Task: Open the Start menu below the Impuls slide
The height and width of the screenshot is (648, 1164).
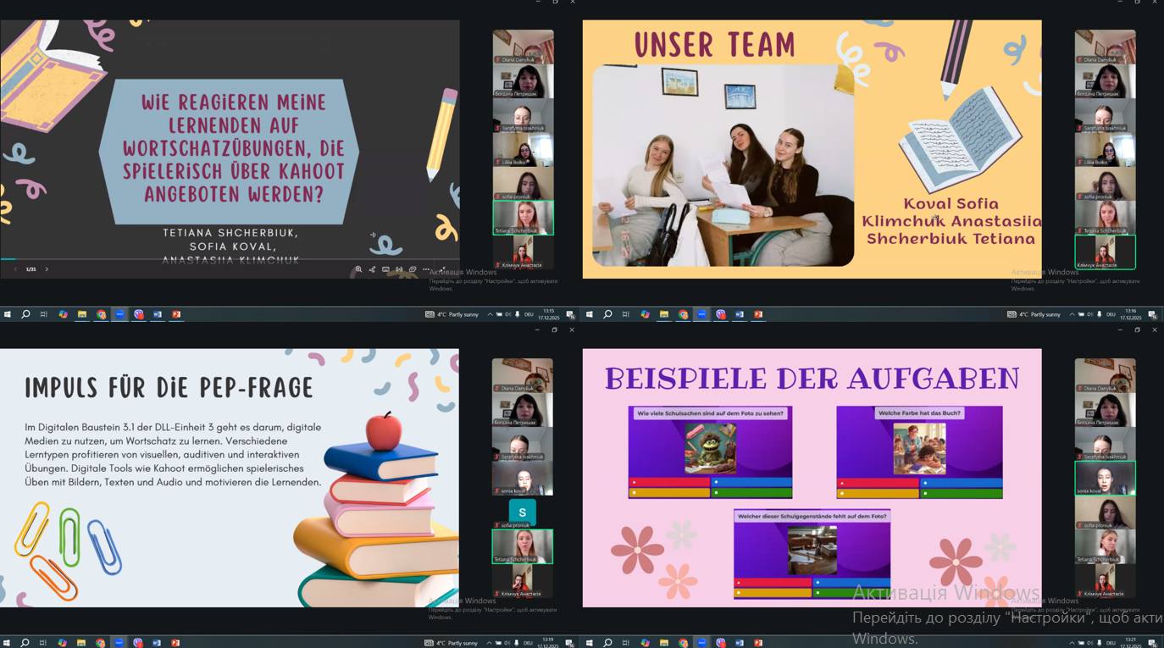Action: [7, 643]
